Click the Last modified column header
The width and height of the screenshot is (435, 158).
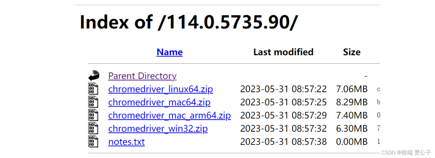[283, 52]
